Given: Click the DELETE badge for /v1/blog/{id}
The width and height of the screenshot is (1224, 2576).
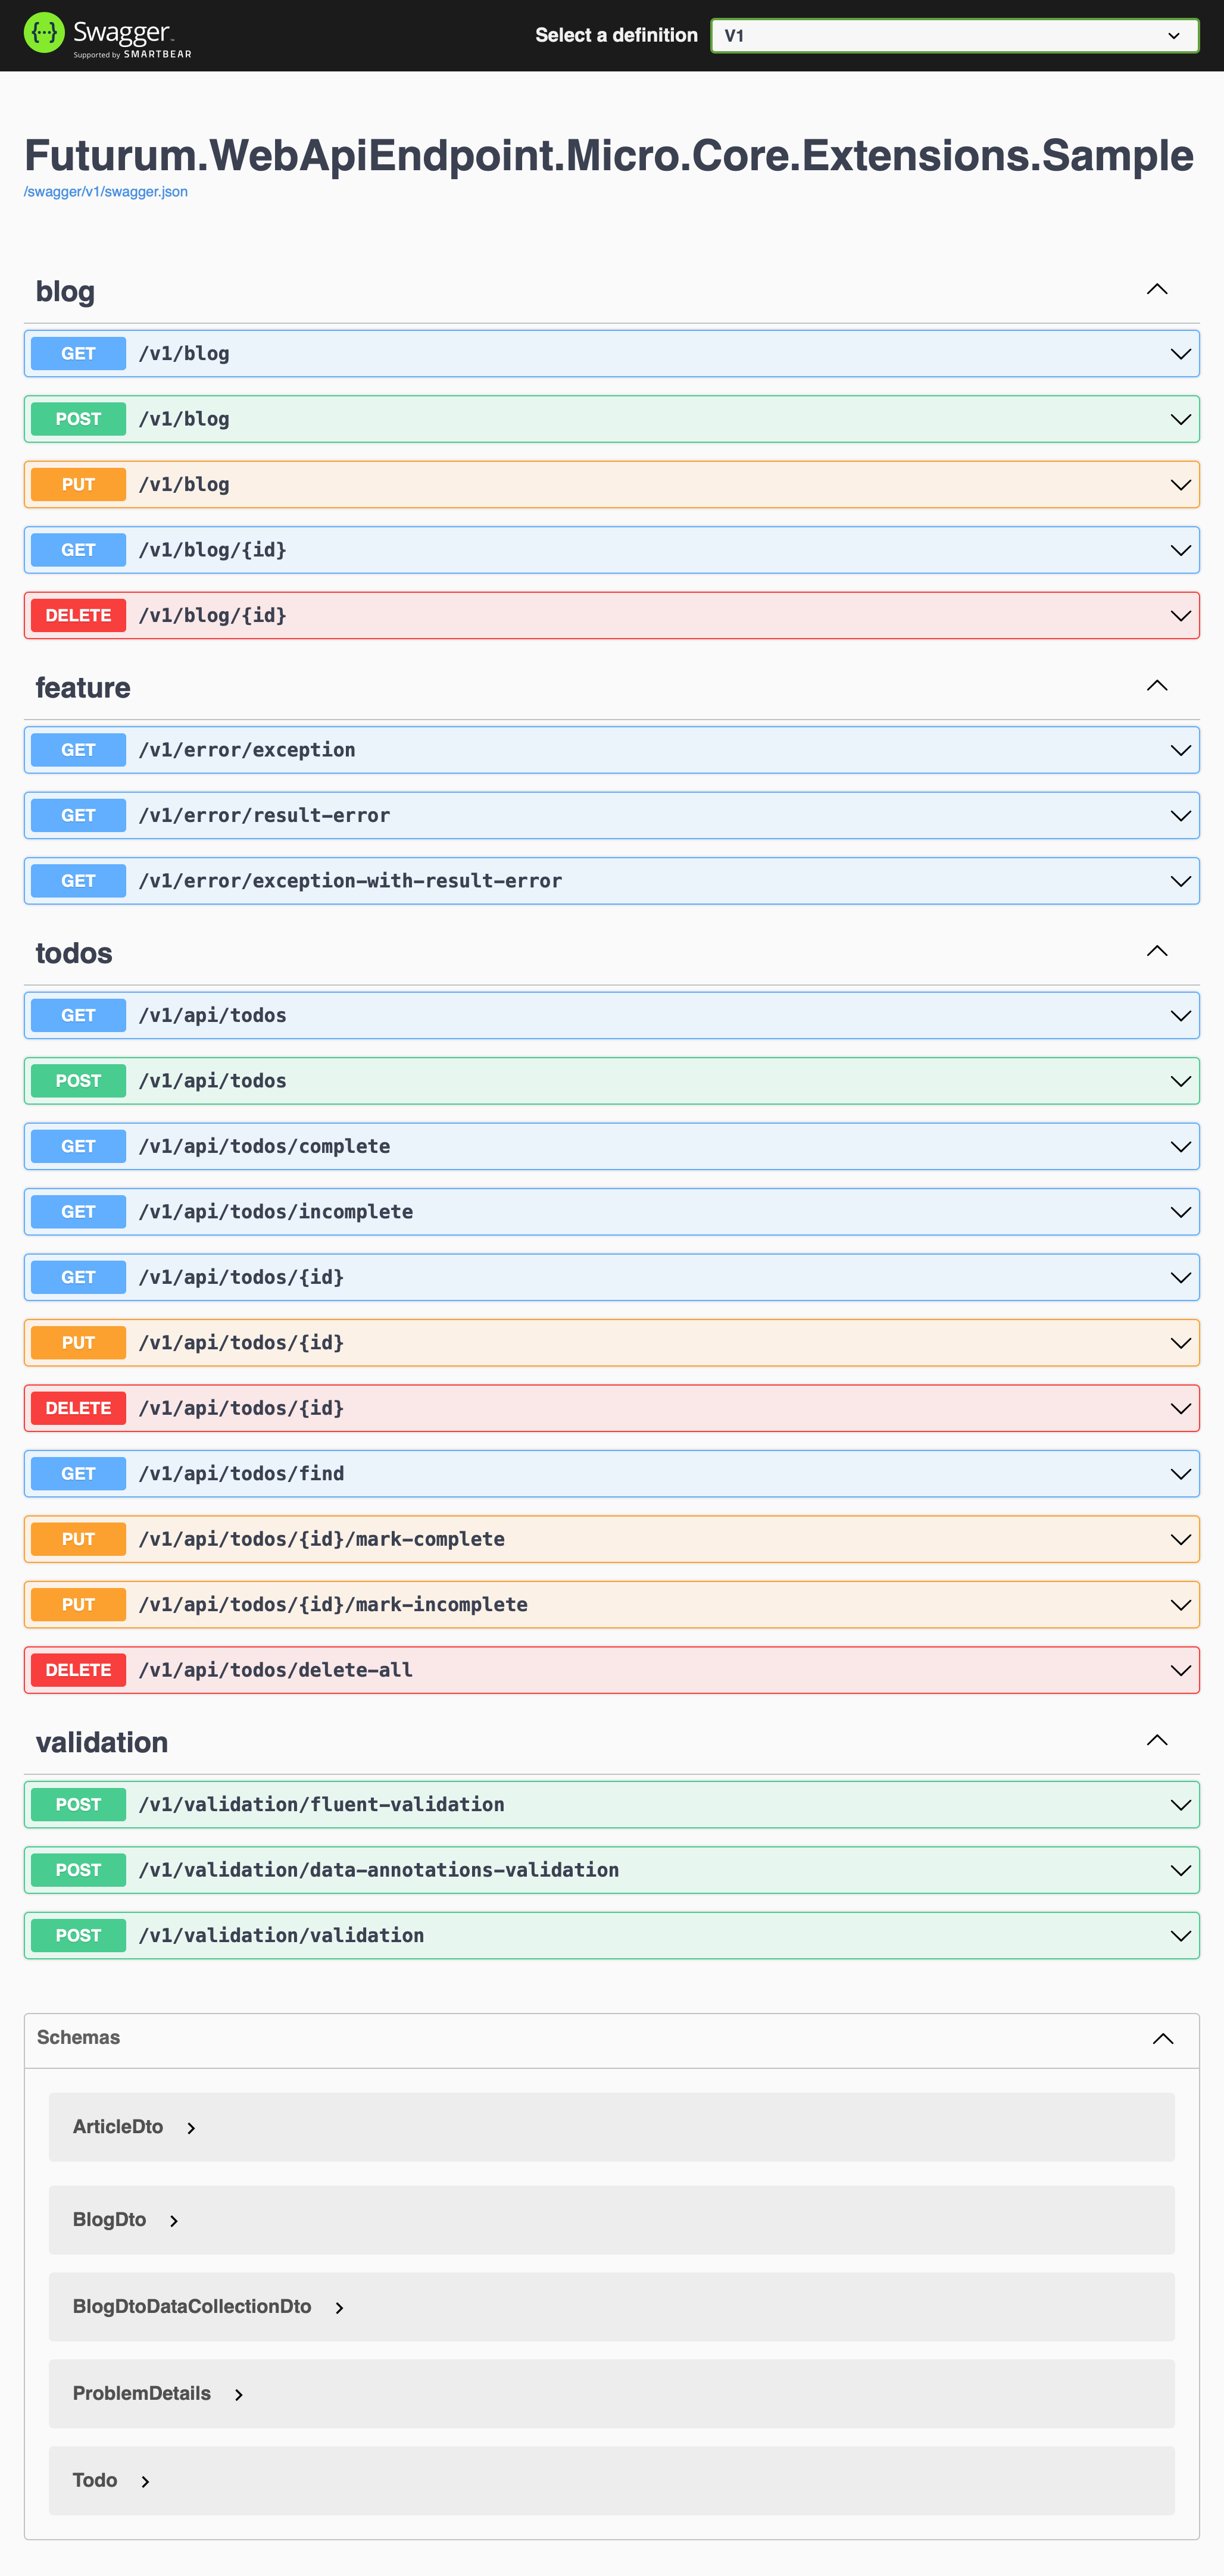Looking at the screenshot, I should pyautogui.click(x=78, y=616).
